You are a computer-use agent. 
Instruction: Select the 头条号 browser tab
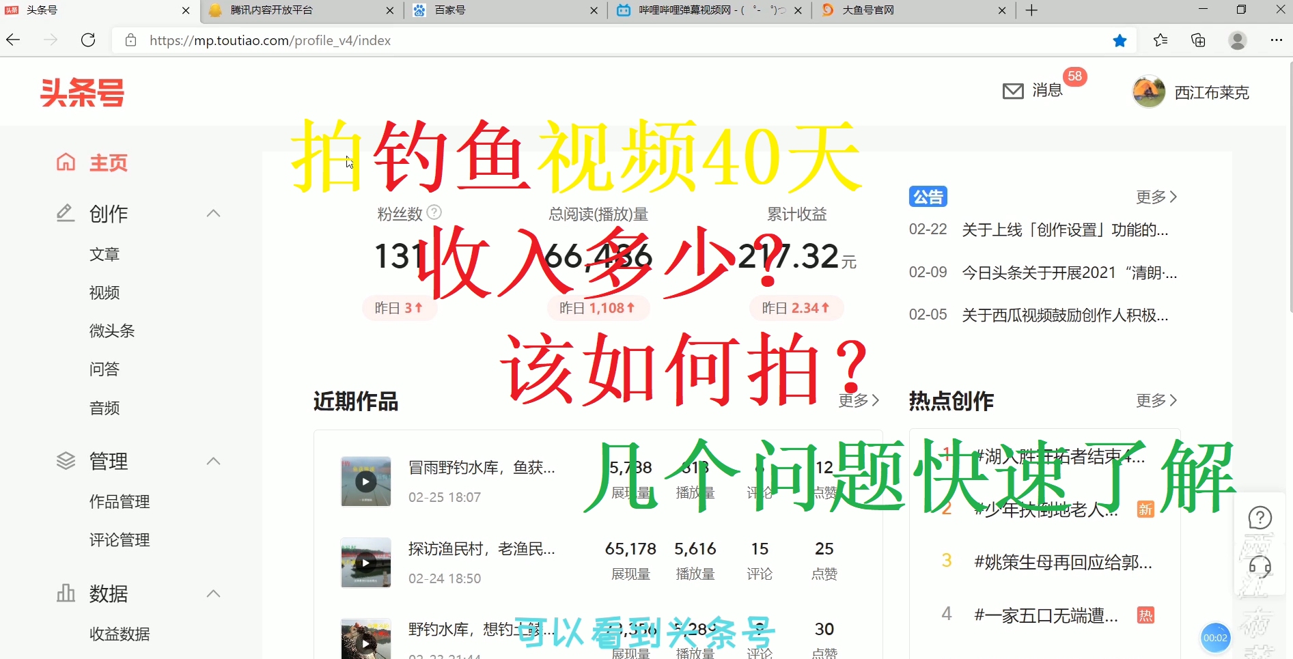99,10
